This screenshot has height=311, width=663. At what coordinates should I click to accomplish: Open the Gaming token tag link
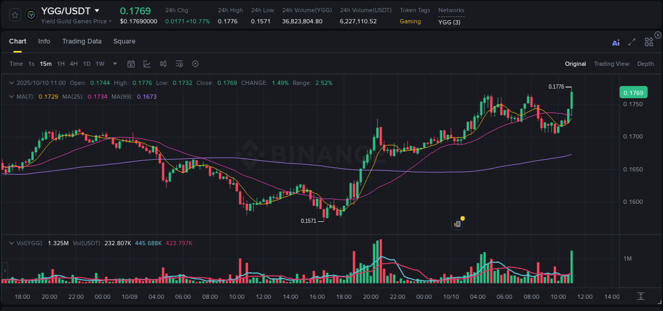click(410, 22)
